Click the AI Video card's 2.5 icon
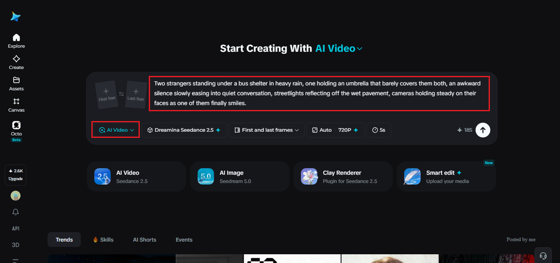The height and width of the screenshot is (263, 560). (102, 176)
